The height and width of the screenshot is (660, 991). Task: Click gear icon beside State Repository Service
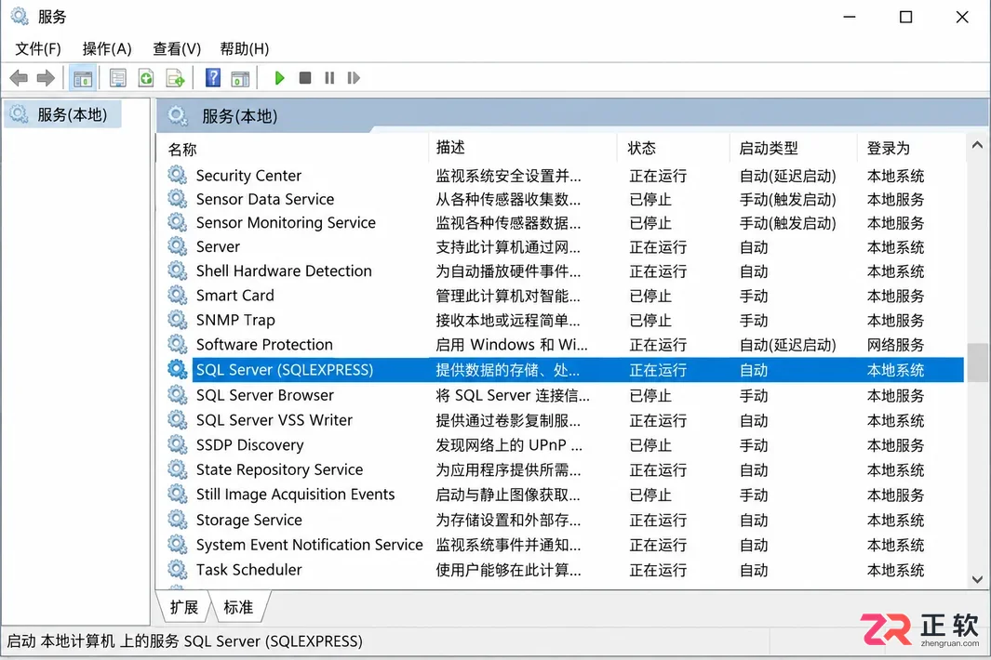tap(177, 469)
